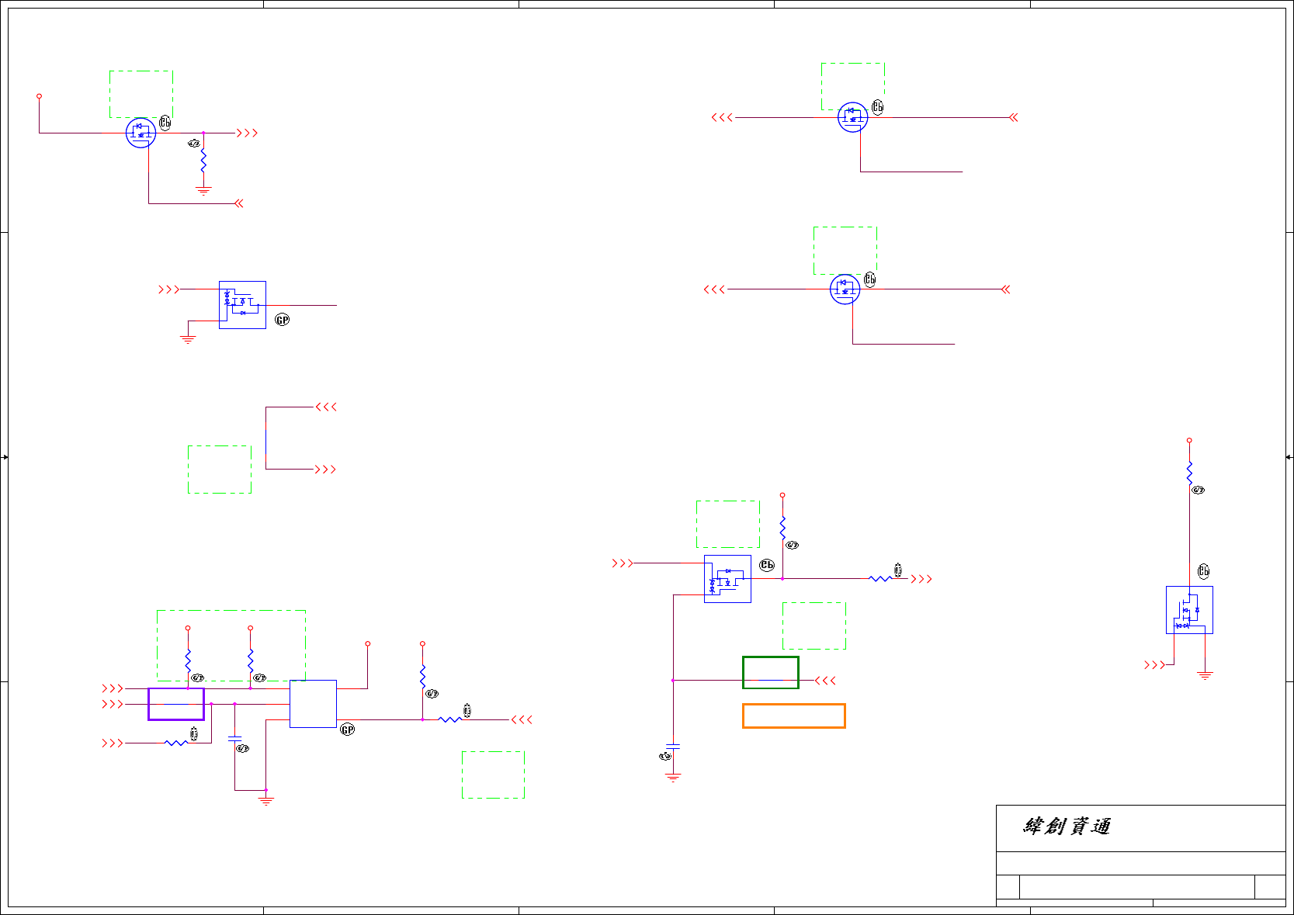Select the capacitor above ground in the lower-middle circuit
The image size is (1294, 915).
tap(673, 747)
